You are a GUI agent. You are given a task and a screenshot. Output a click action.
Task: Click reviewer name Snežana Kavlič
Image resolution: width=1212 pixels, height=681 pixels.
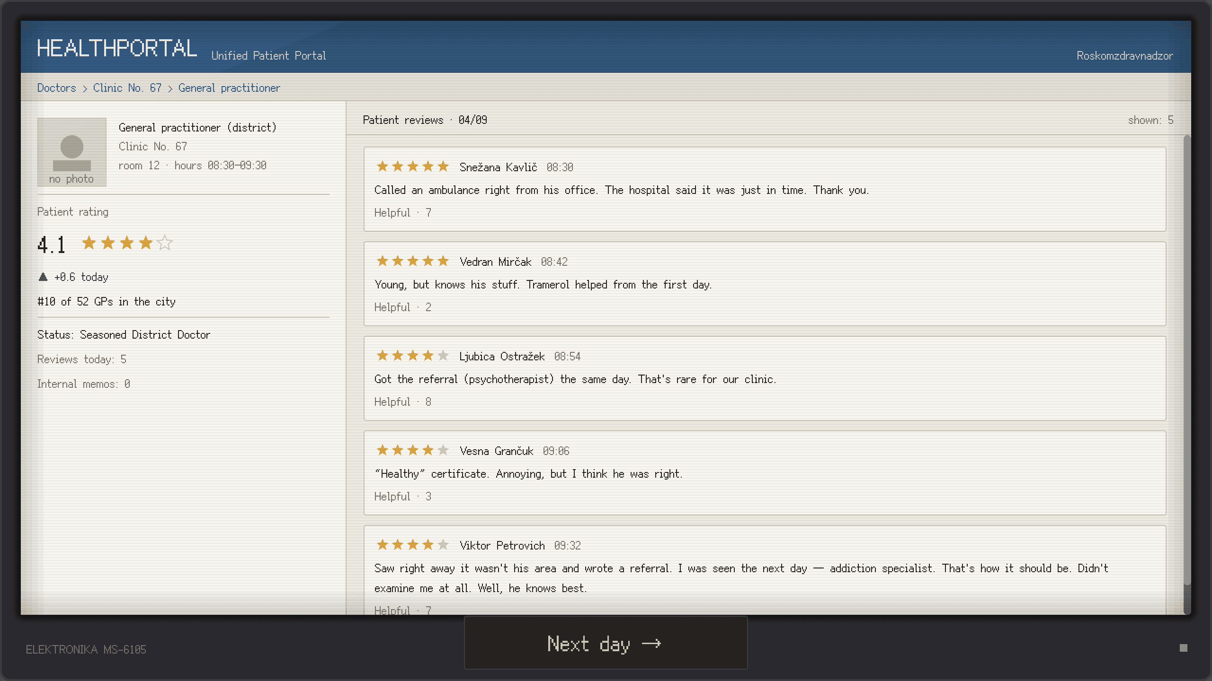(x=498, y=167)
